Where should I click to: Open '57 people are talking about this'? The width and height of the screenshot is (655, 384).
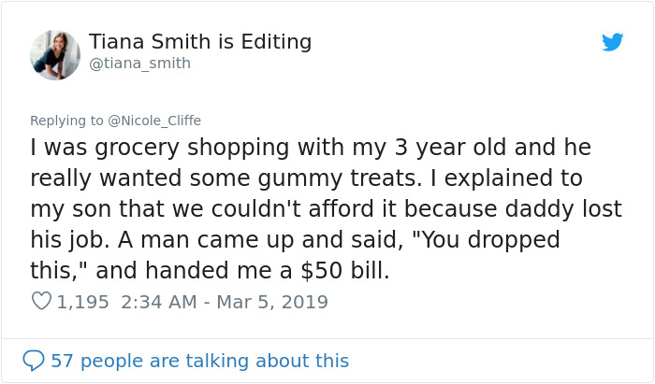199,360
